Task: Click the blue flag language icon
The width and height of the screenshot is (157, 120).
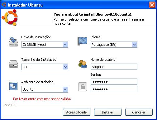Action: [83, 41]
